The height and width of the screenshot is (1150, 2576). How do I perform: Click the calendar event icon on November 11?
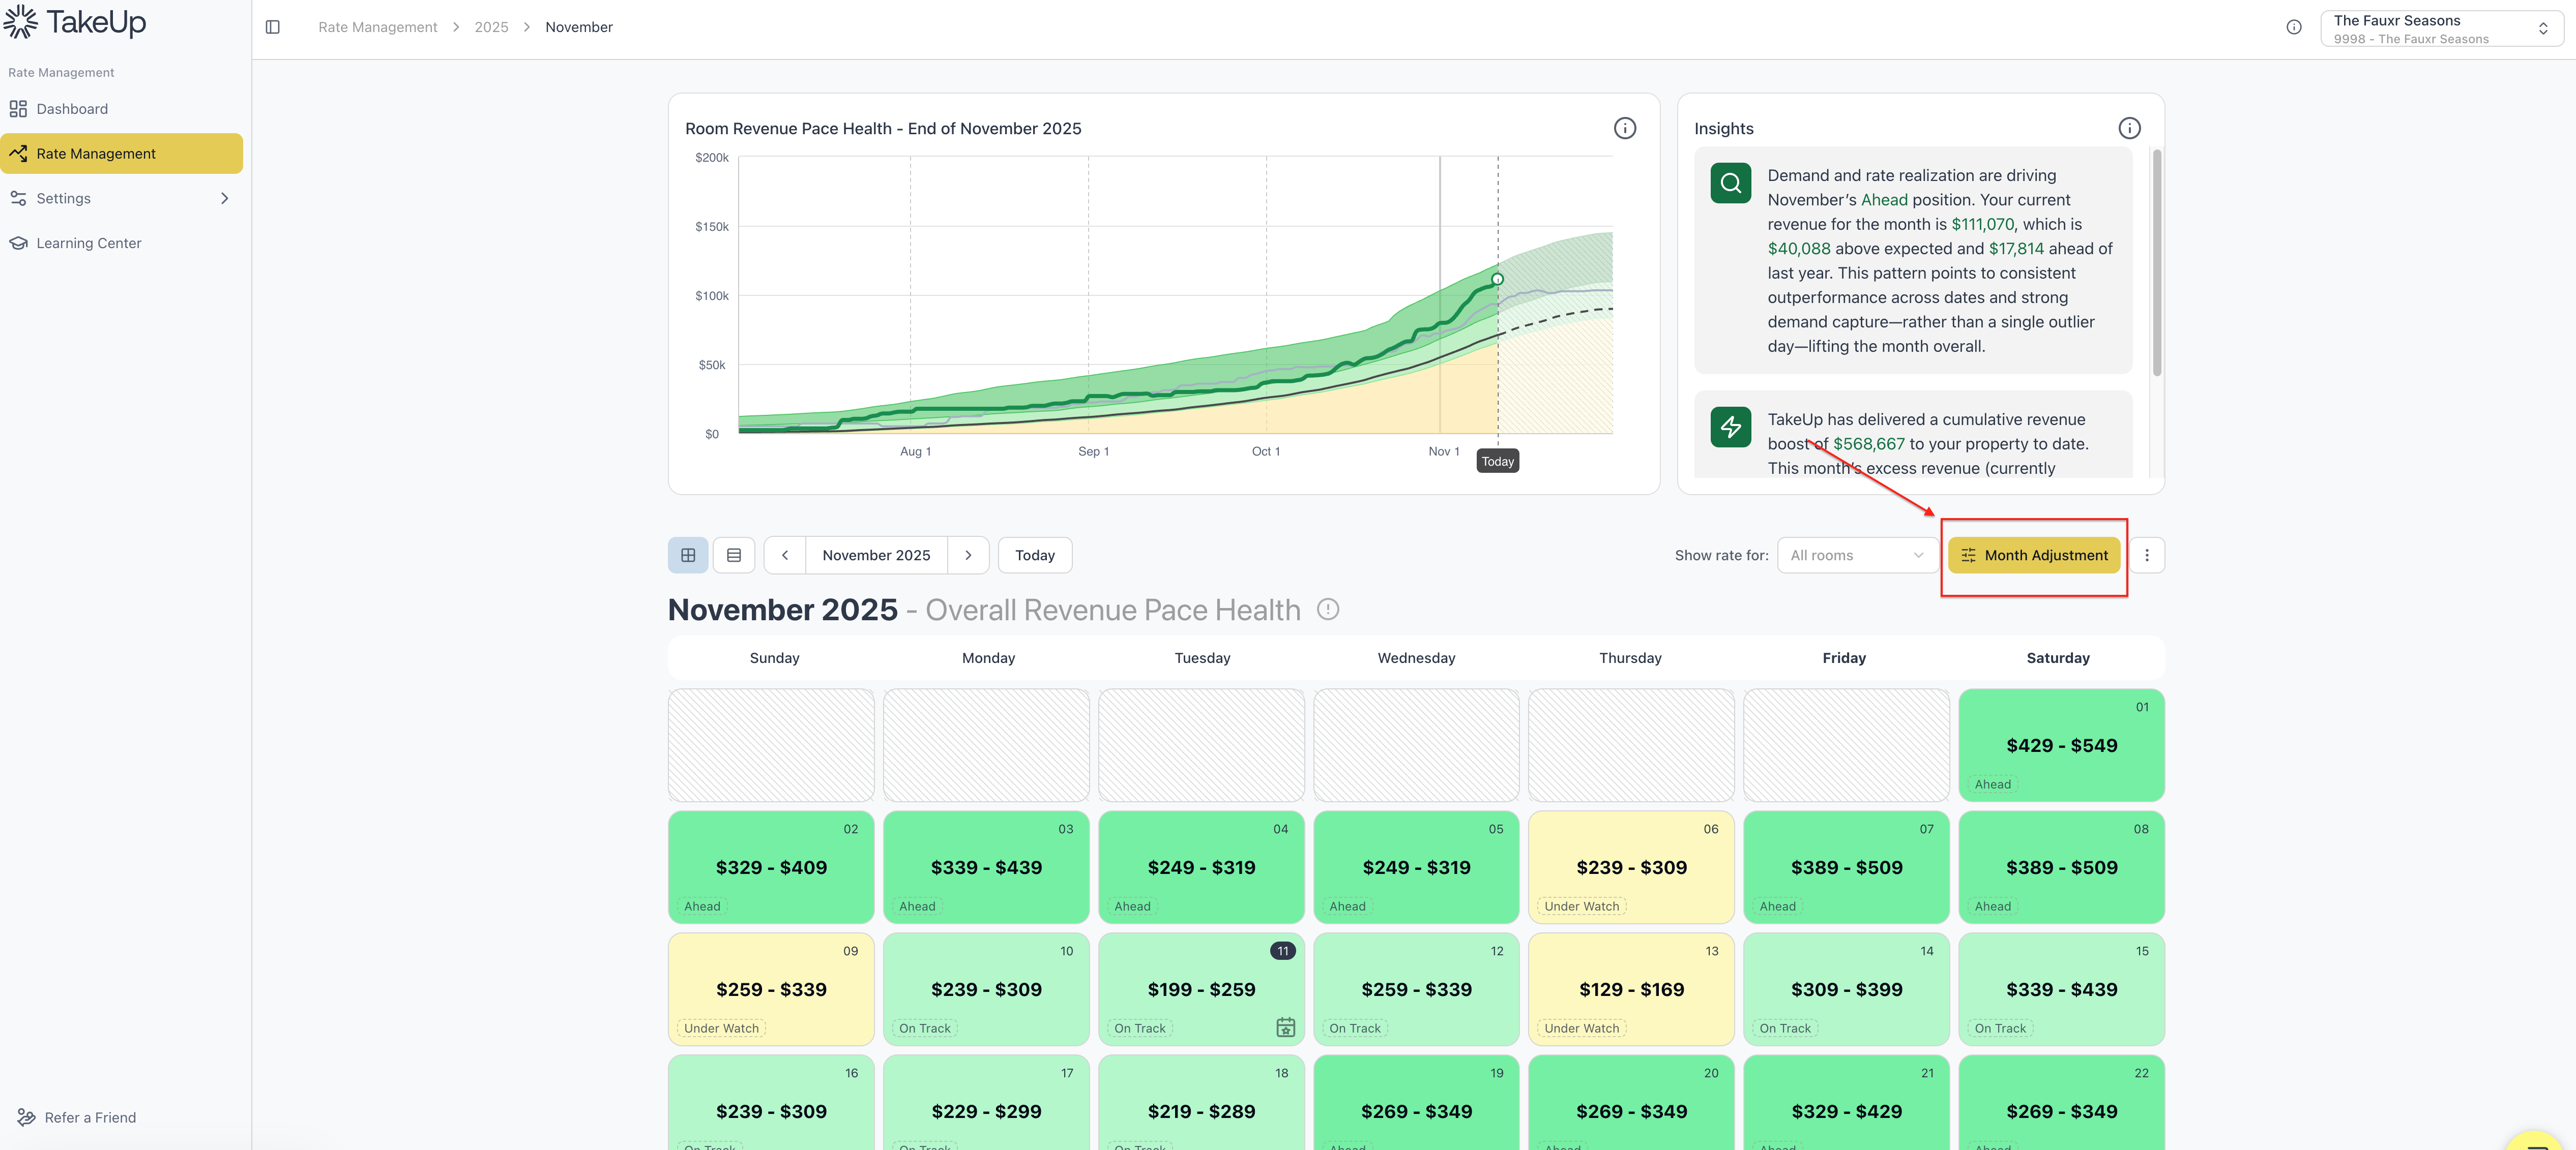point(1285,1027)
